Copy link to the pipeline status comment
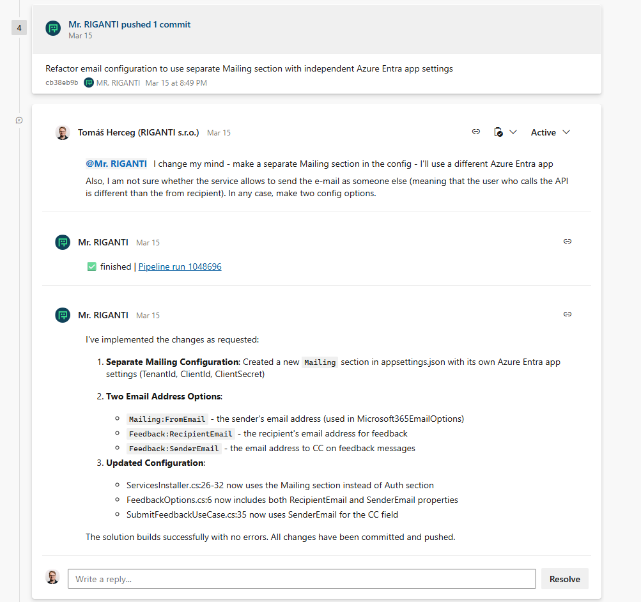 coord(568,242)
